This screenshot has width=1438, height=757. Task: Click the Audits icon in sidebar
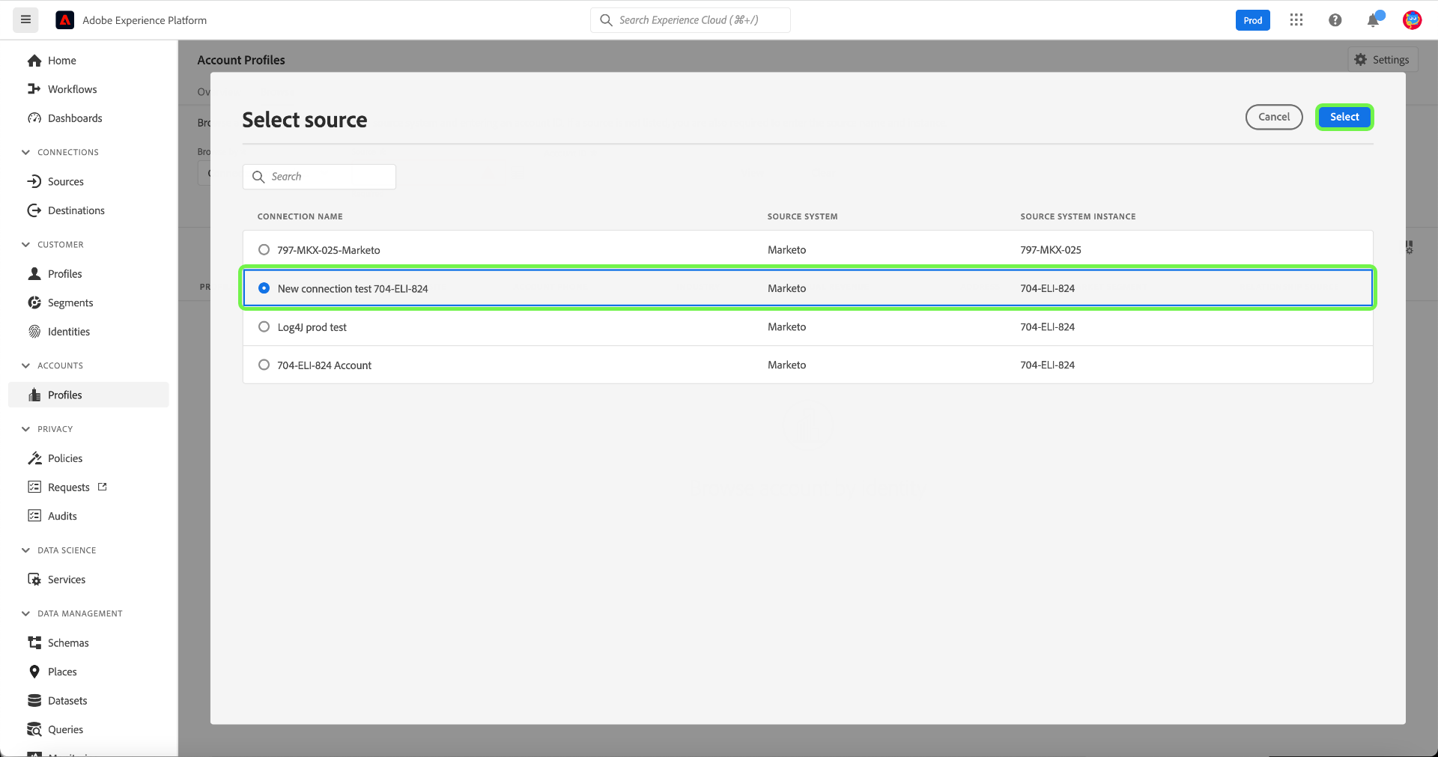34,516
